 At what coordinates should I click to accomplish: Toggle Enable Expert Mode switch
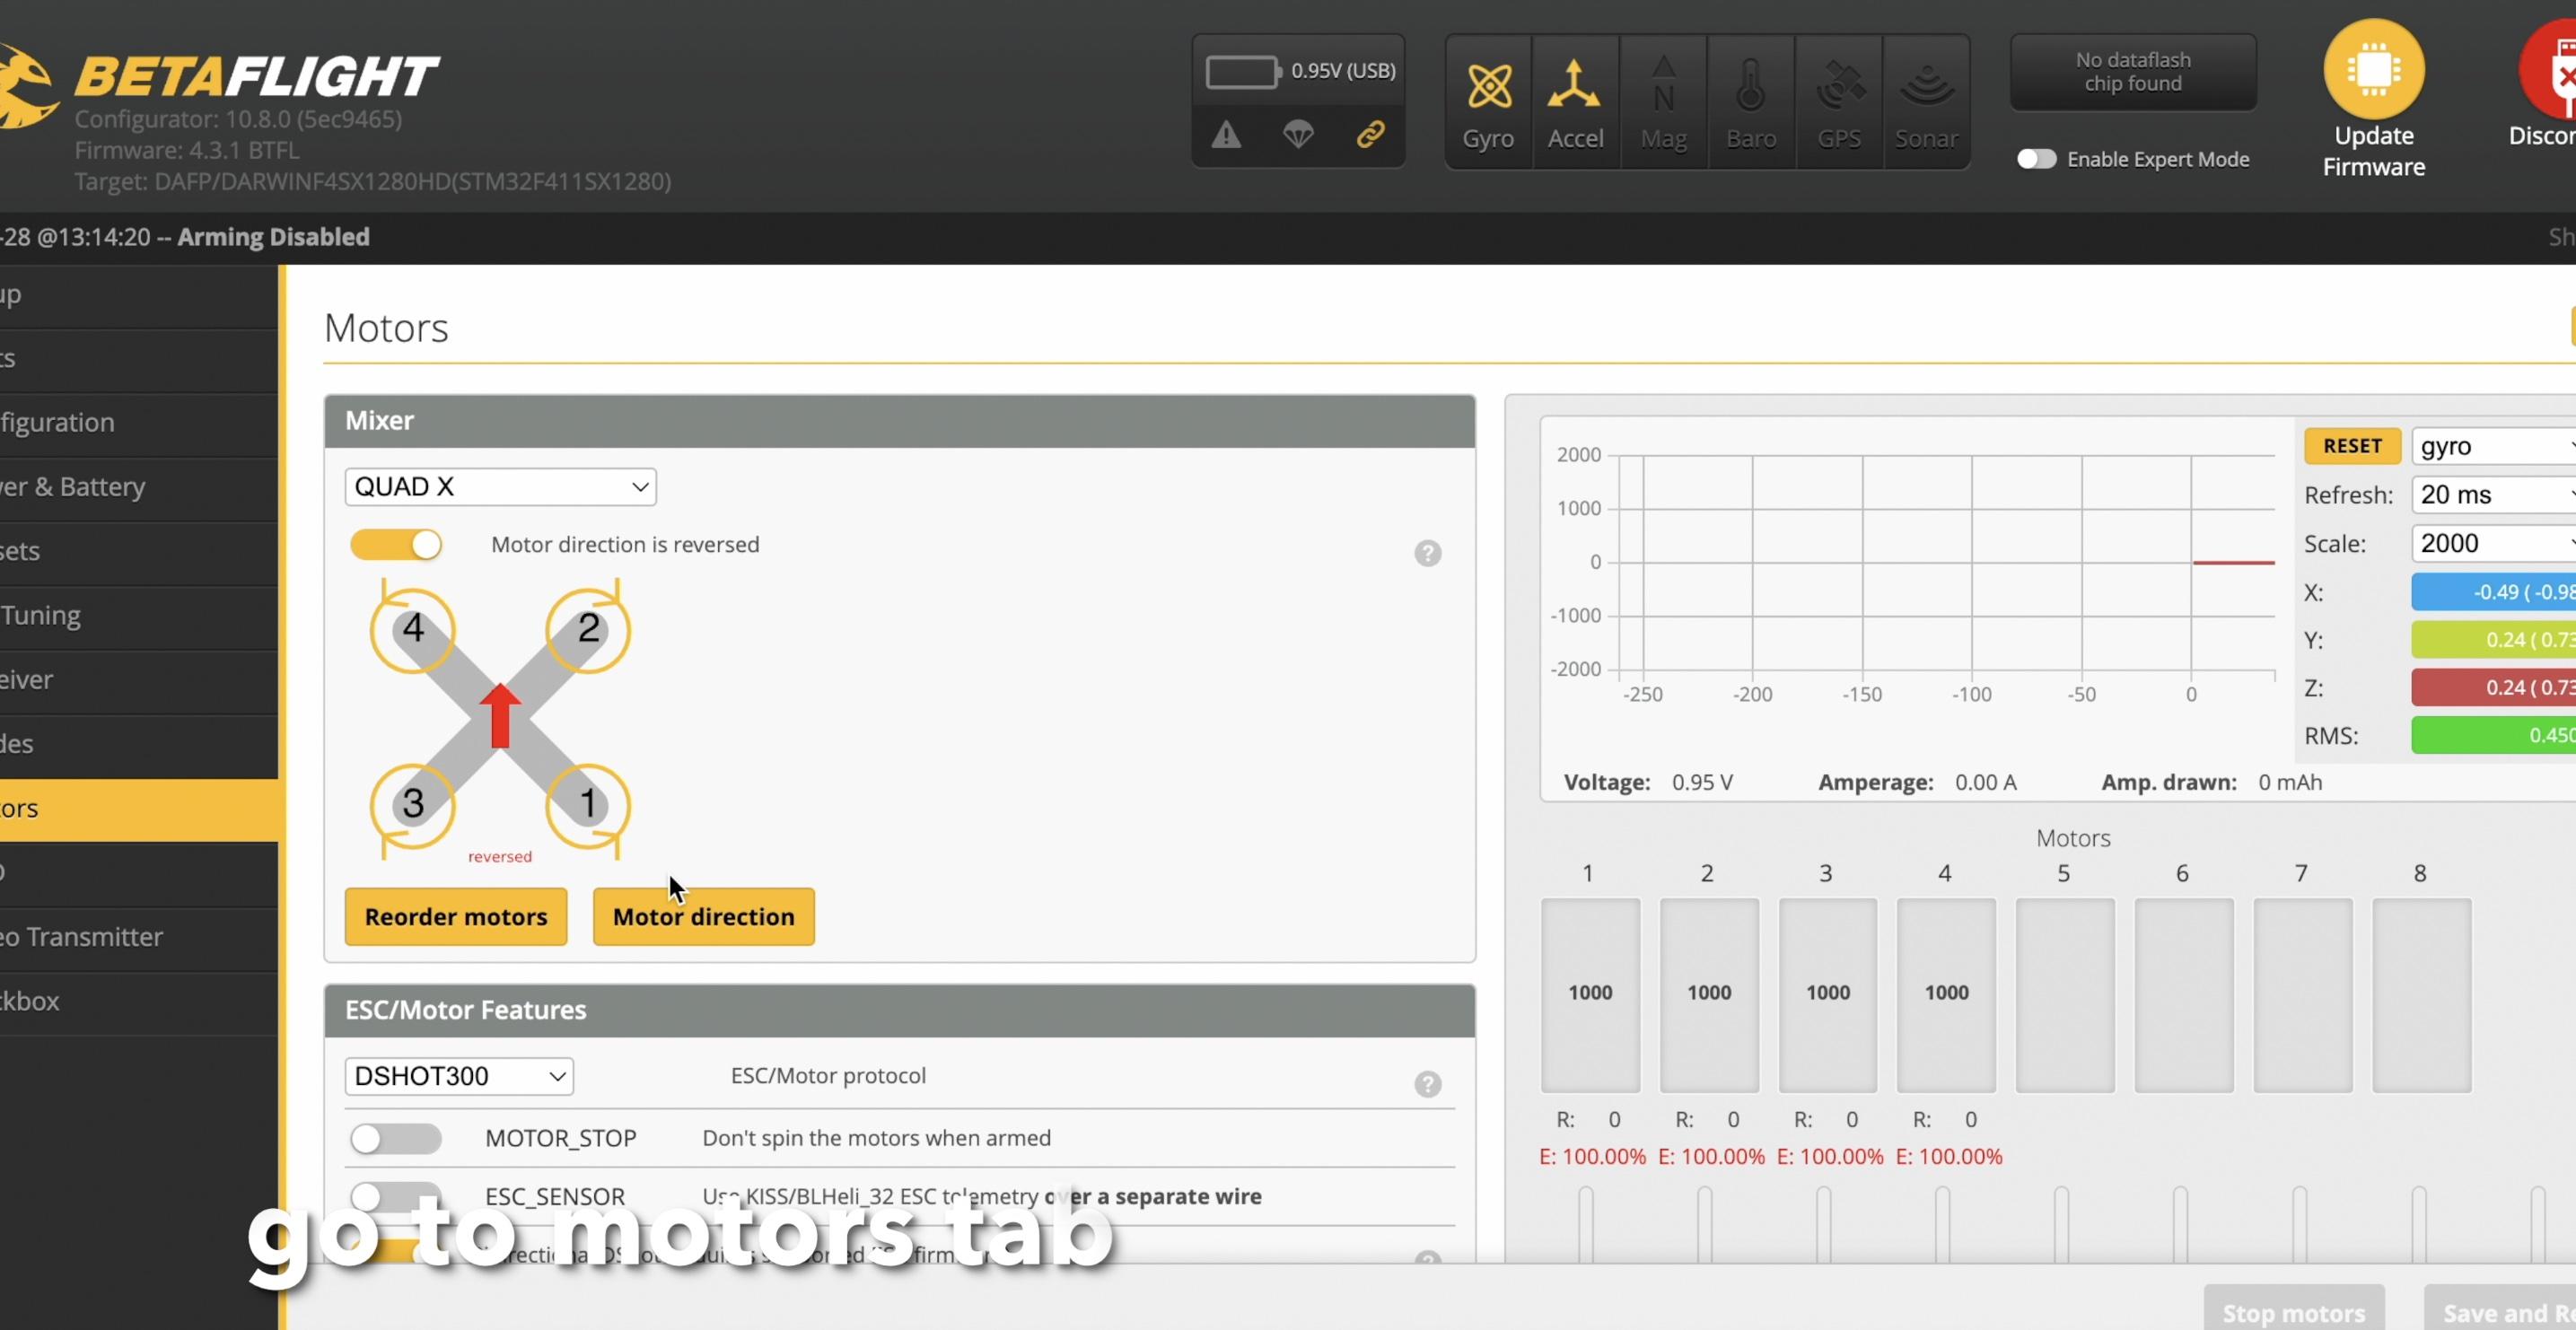[2035, 159]
